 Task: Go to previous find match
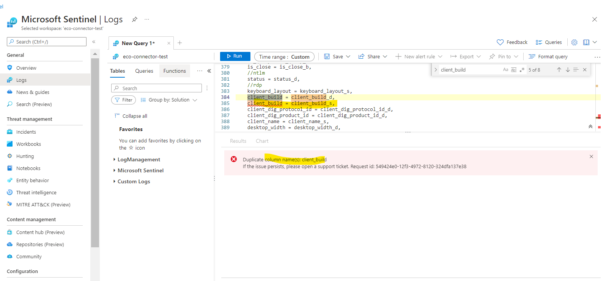(559, 70)
